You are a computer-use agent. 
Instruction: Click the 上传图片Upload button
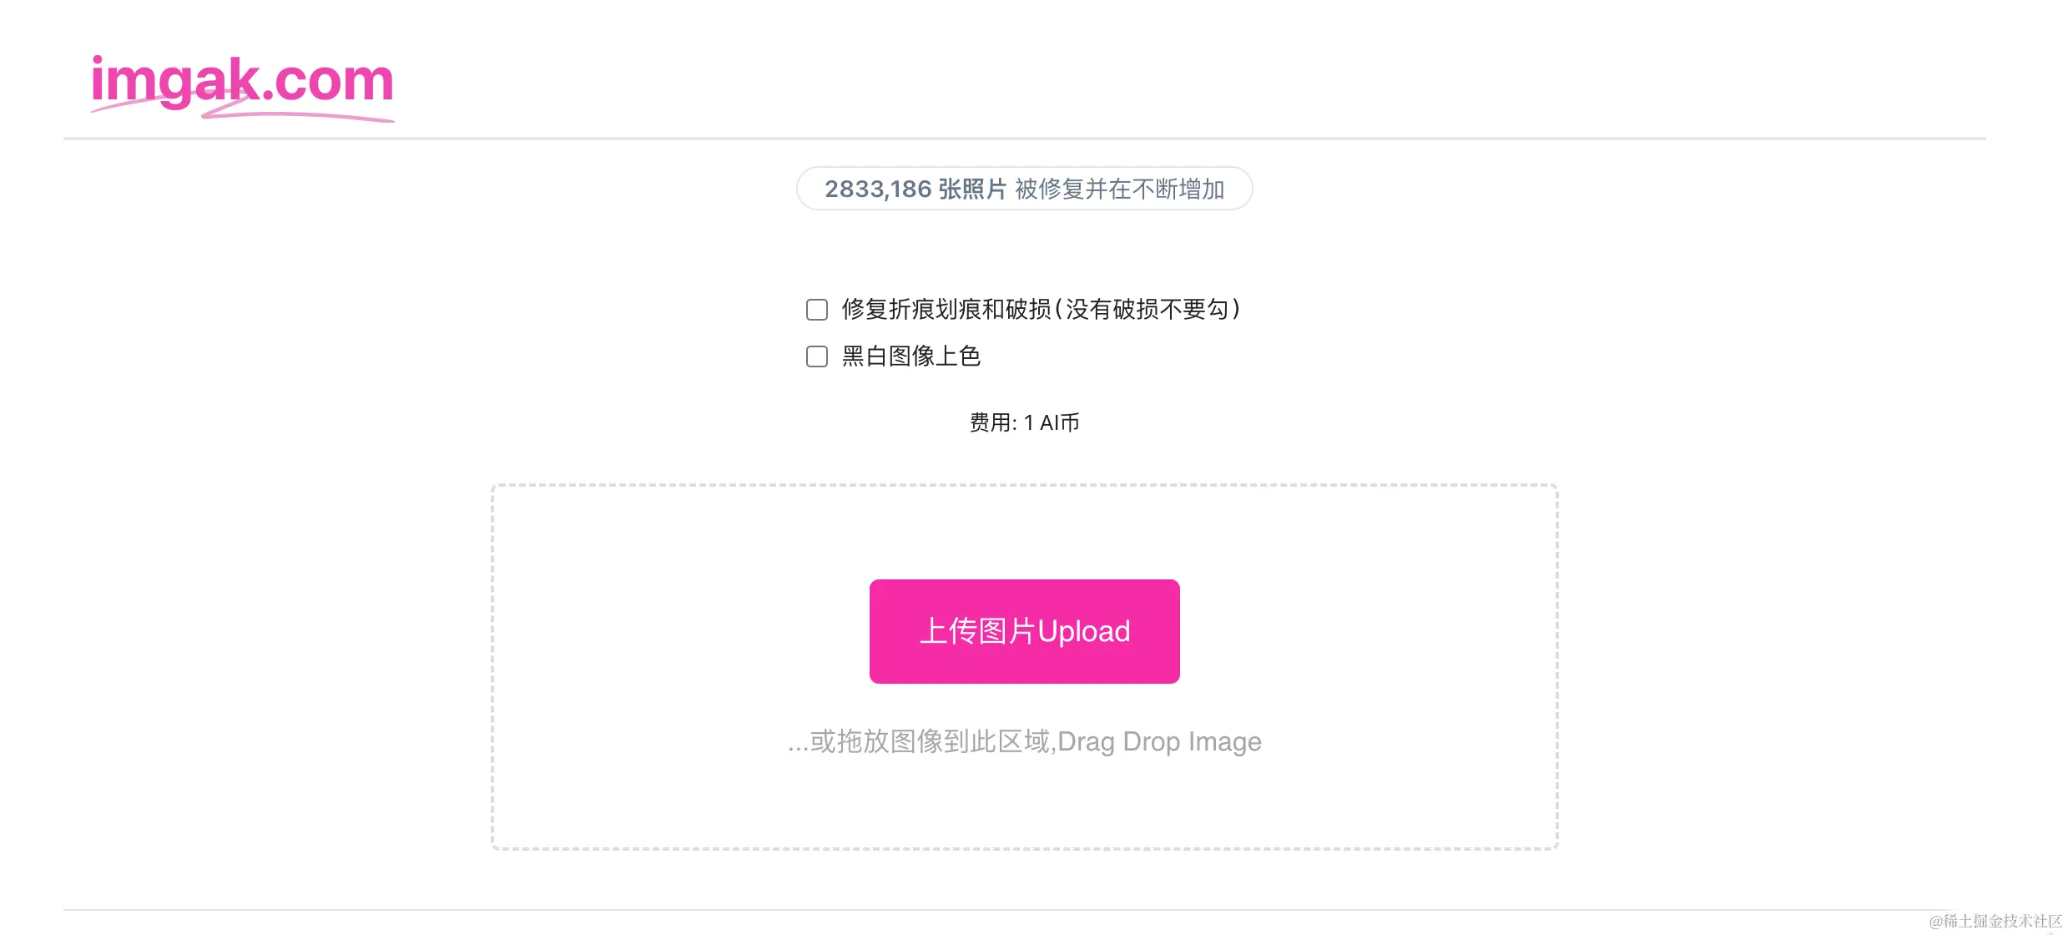click(1025, 631)
